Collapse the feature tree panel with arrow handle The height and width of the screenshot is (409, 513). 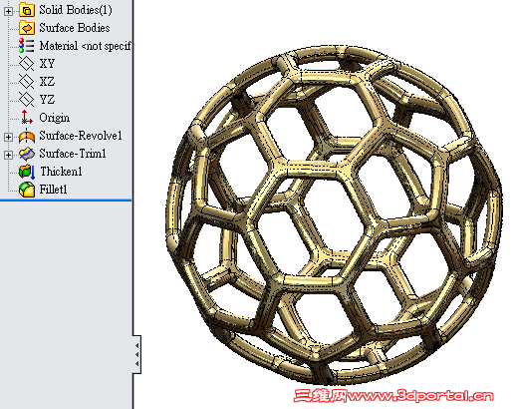[x=136, y=354]
